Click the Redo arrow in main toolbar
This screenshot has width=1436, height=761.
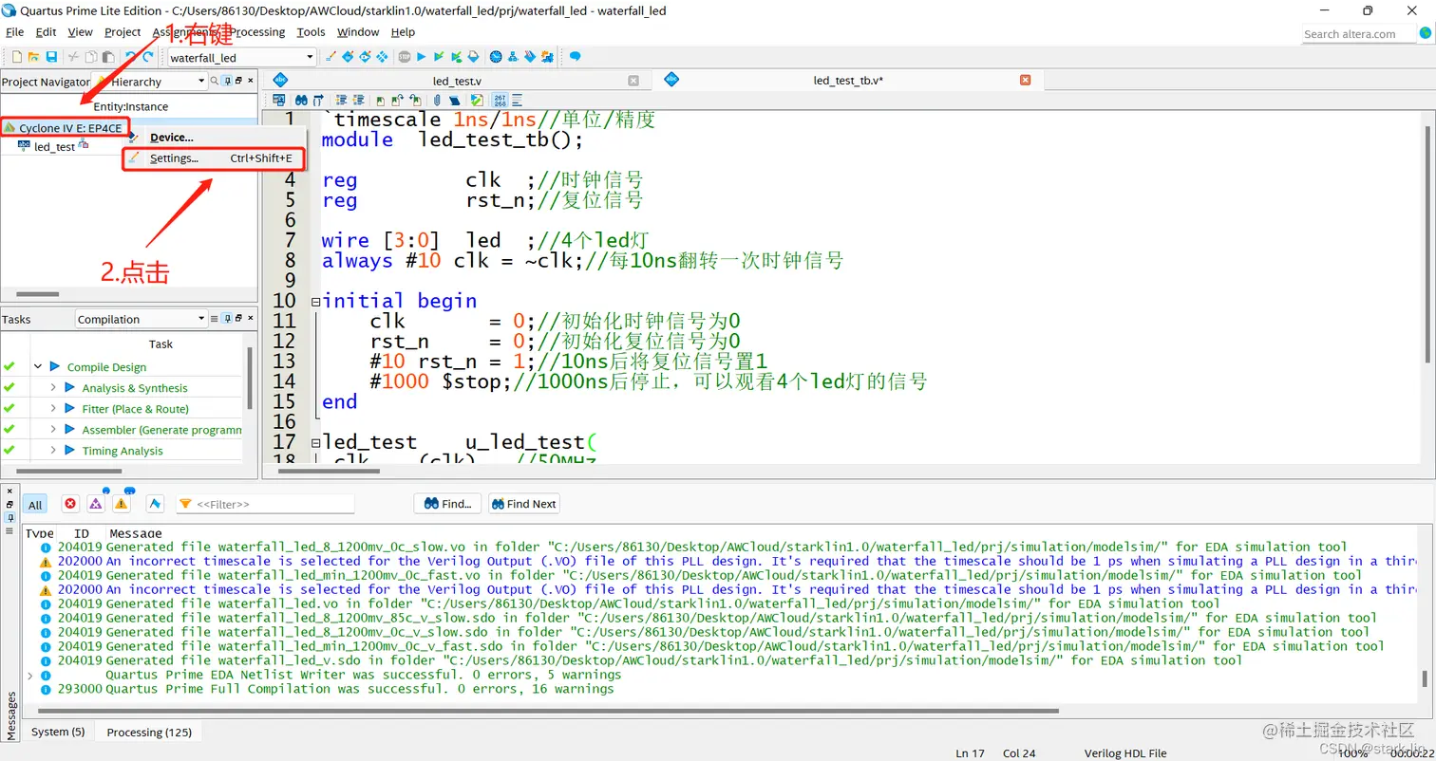point(147,57)
